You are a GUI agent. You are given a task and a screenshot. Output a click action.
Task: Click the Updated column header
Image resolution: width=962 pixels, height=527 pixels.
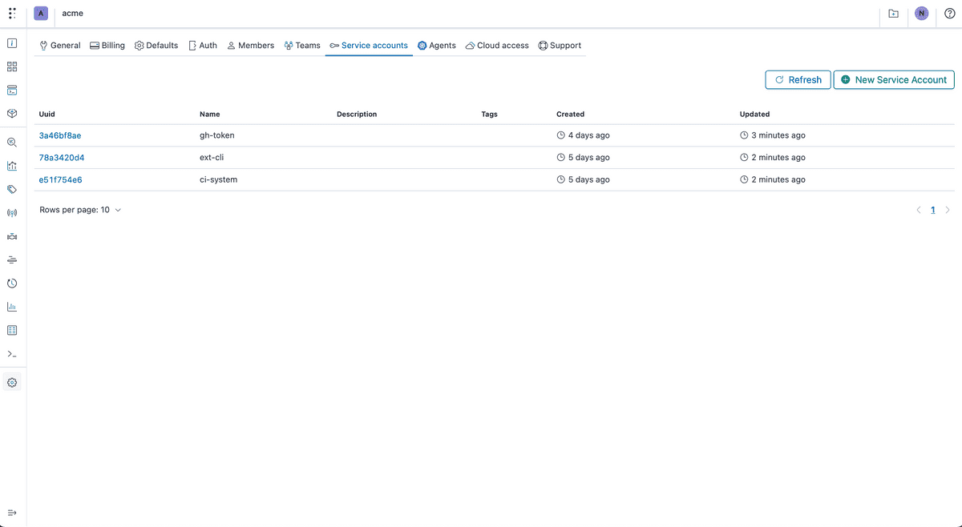point(754,115)
